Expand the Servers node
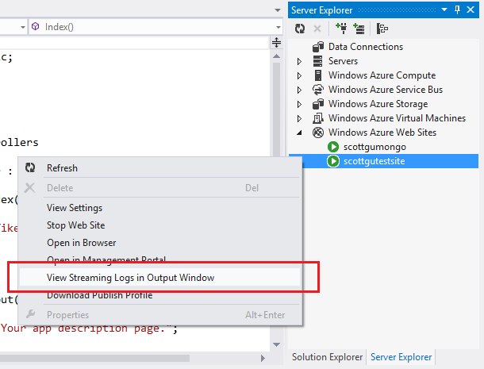This screenshot has width=484, height=369. (299, 61)
